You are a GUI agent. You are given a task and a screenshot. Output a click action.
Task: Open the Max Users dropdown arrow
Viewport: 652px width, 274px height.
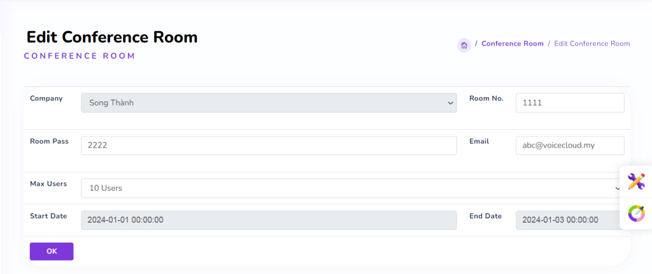617,188
